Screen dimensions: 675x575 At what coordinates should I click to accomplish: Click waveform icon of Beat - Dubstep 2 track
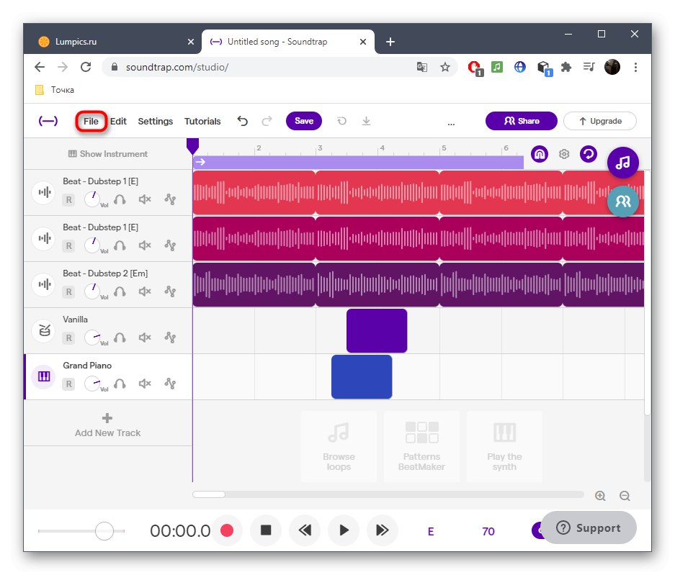(44, 284)
